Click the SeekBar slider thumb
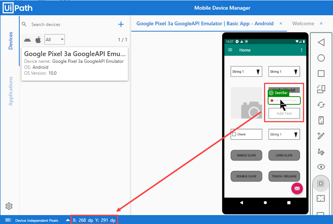The width and height of the screenshot is (333, 224). (272, 100)
